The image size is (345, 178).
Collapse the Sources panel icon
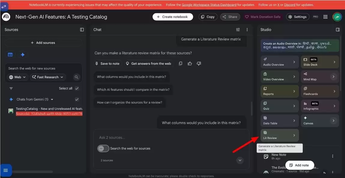(x=82, y=30)
